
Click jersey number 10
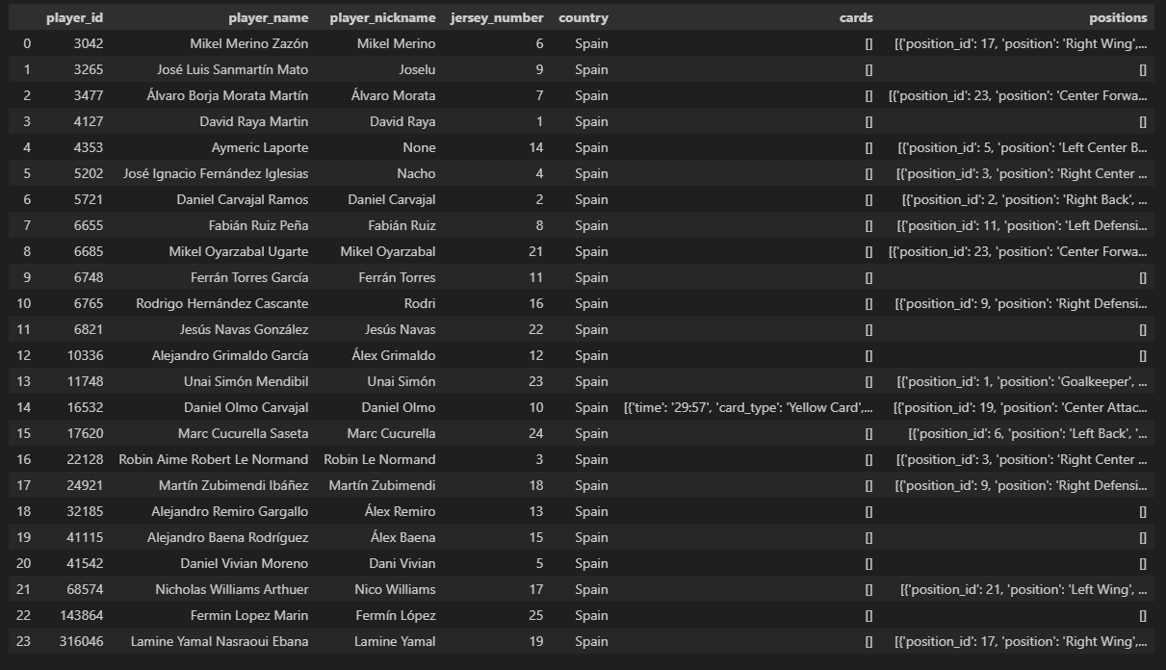pos(535,407)
